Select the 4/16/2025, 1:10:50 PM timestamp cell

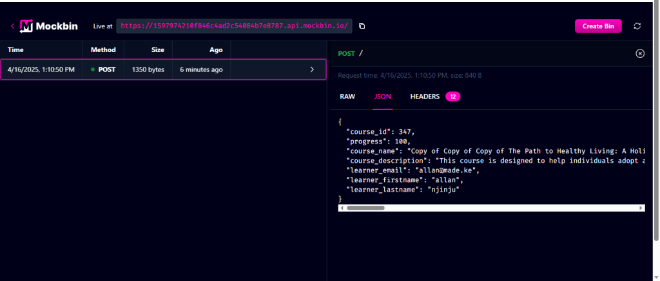41,69
